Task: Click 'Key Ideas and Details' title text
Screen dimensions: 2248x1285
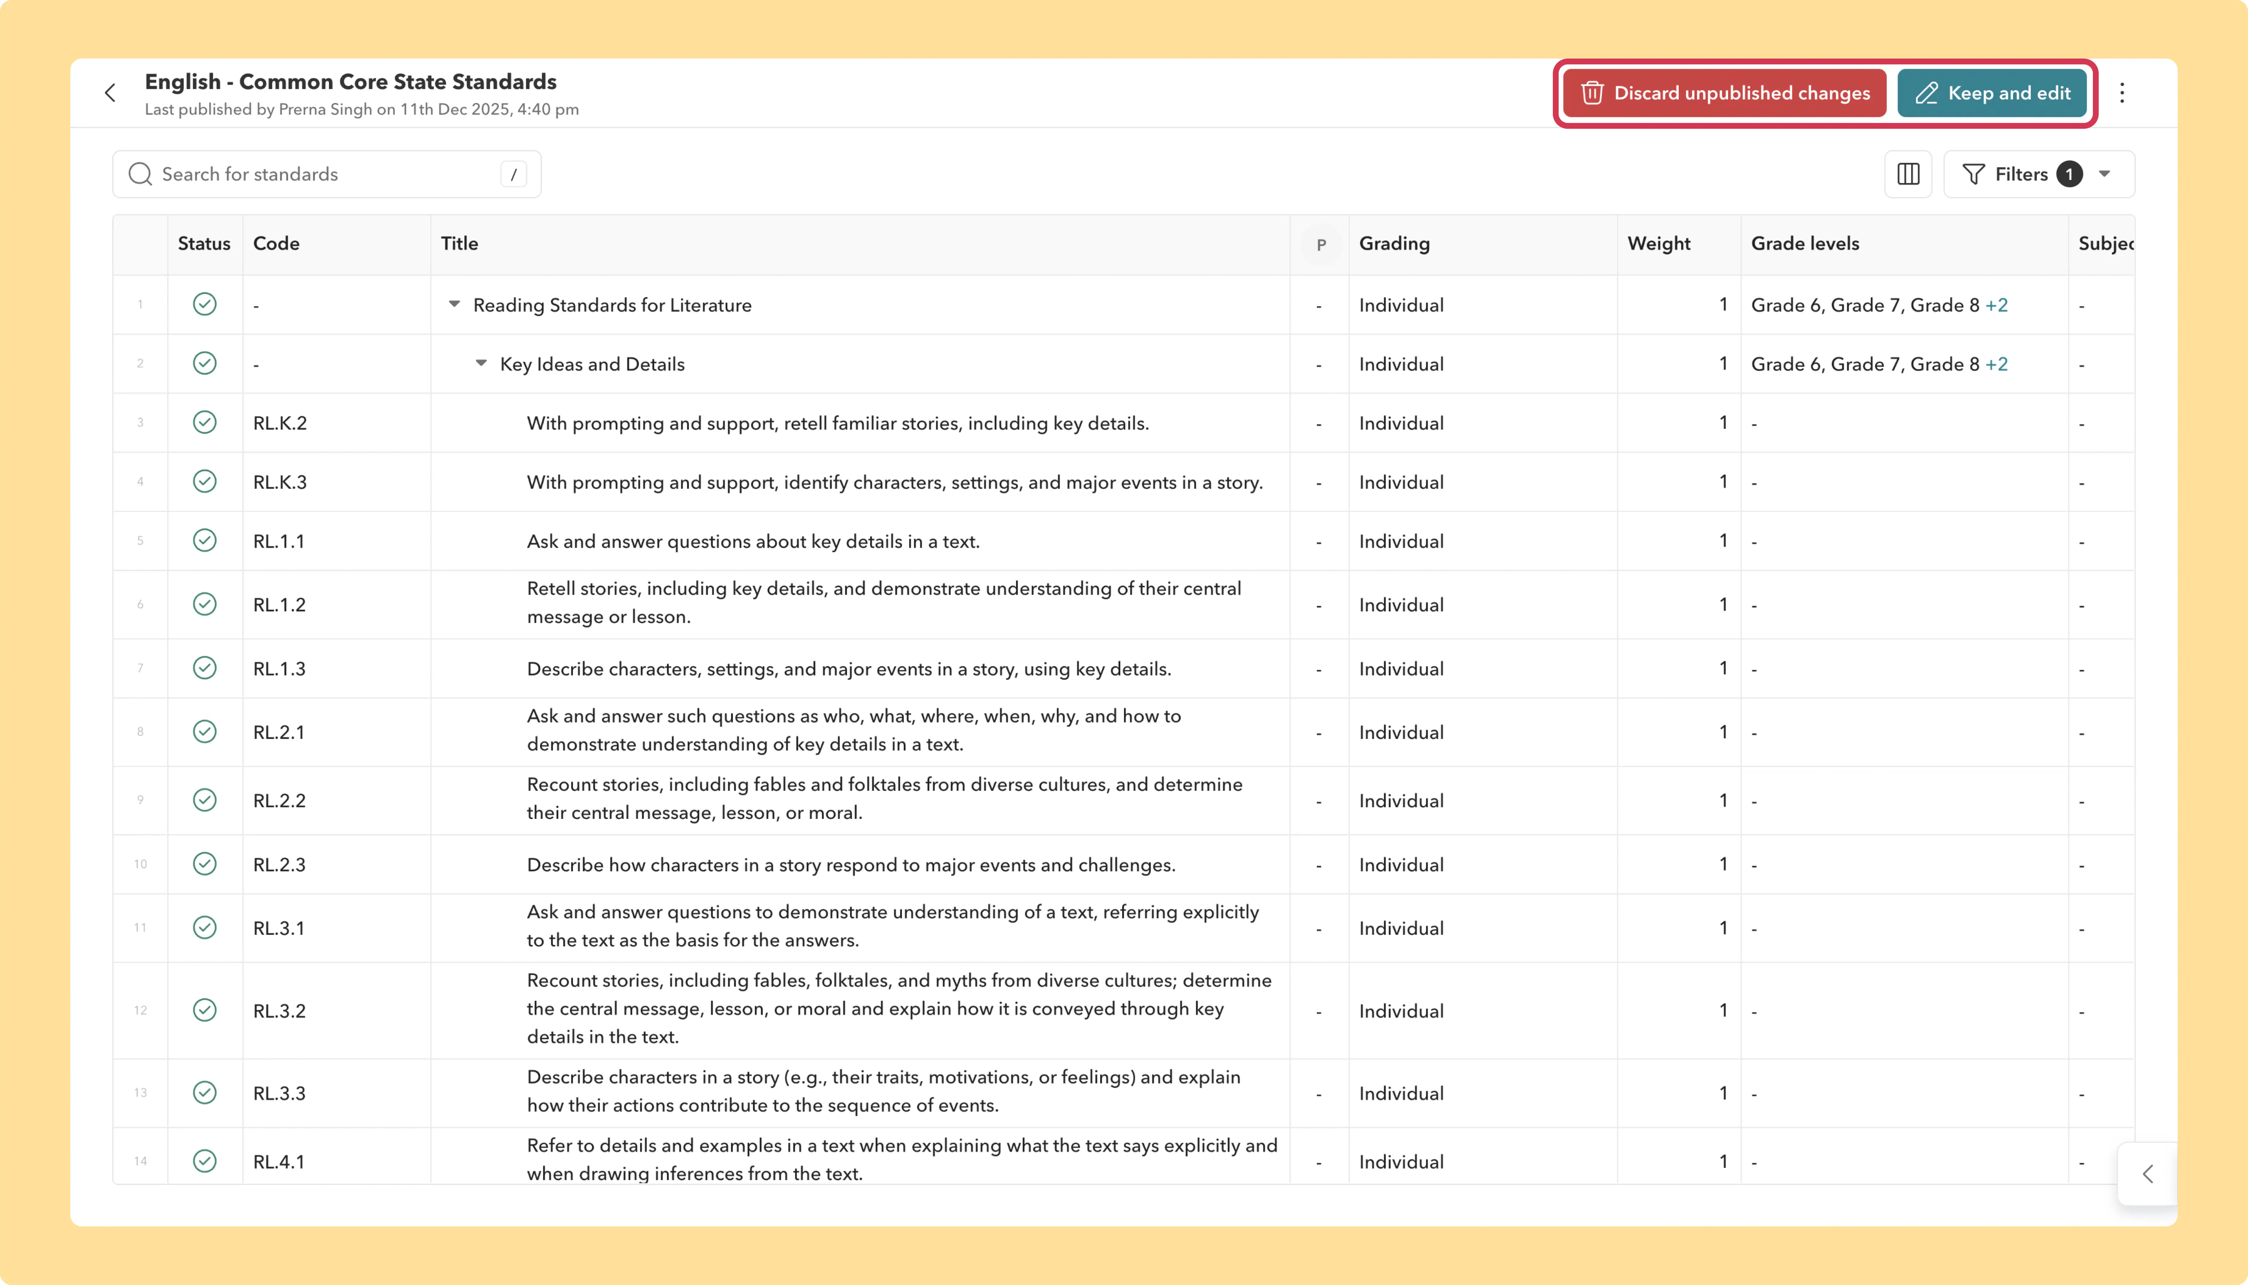Action: (592, 364)
